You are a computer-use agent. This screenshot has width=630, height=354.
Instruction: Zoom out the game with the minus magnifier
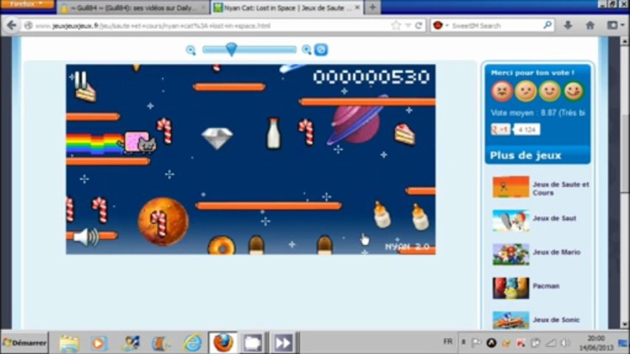click(191, 50)
